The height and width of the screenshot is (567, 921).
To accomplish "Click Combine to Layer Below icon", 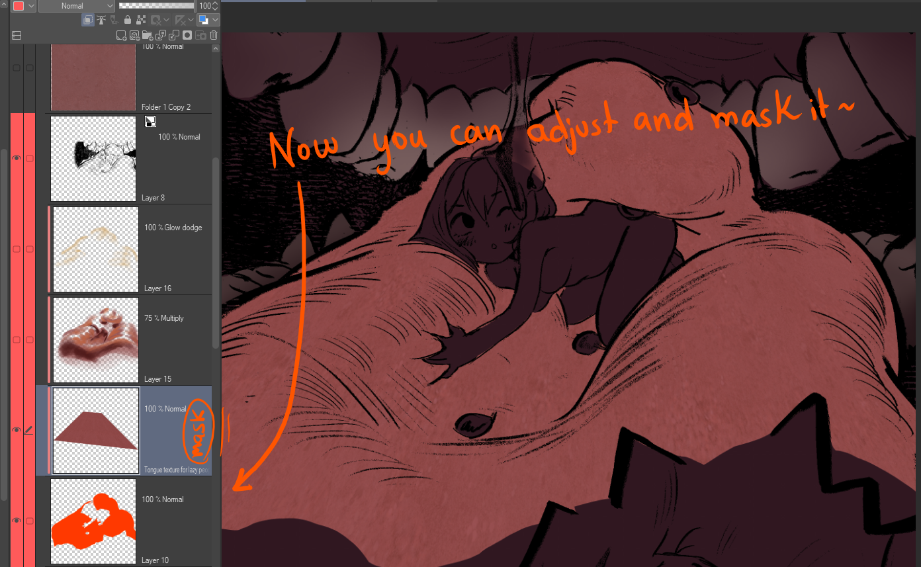I will click(x=175, y=35).
